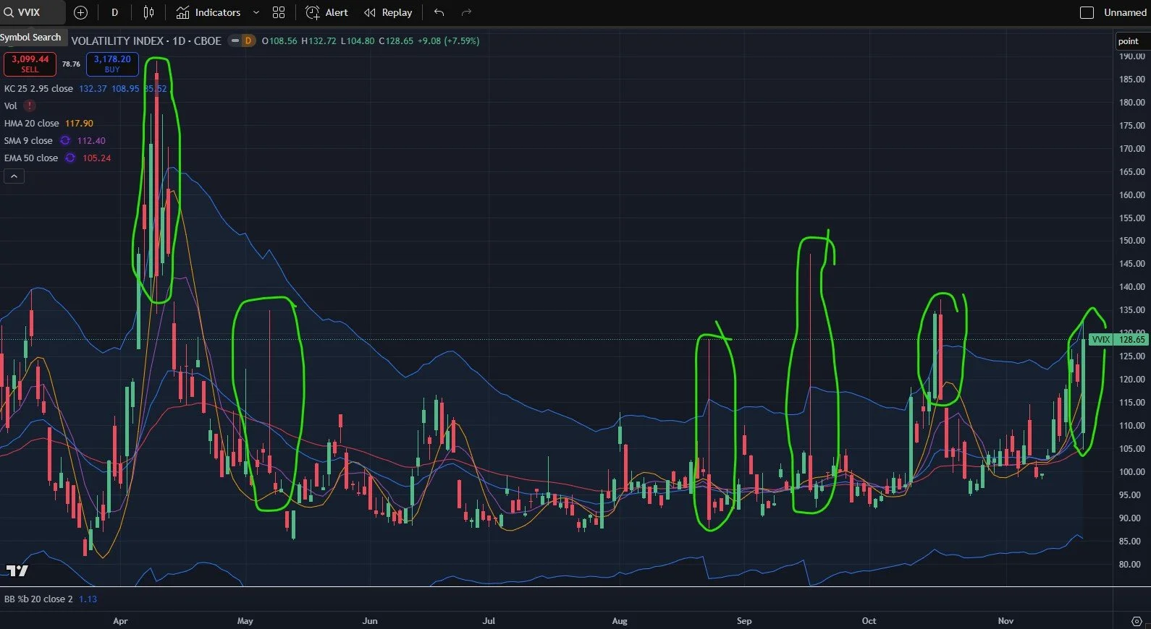
Task: Open the Indicators dialog
Action: (x=208, y=12)
